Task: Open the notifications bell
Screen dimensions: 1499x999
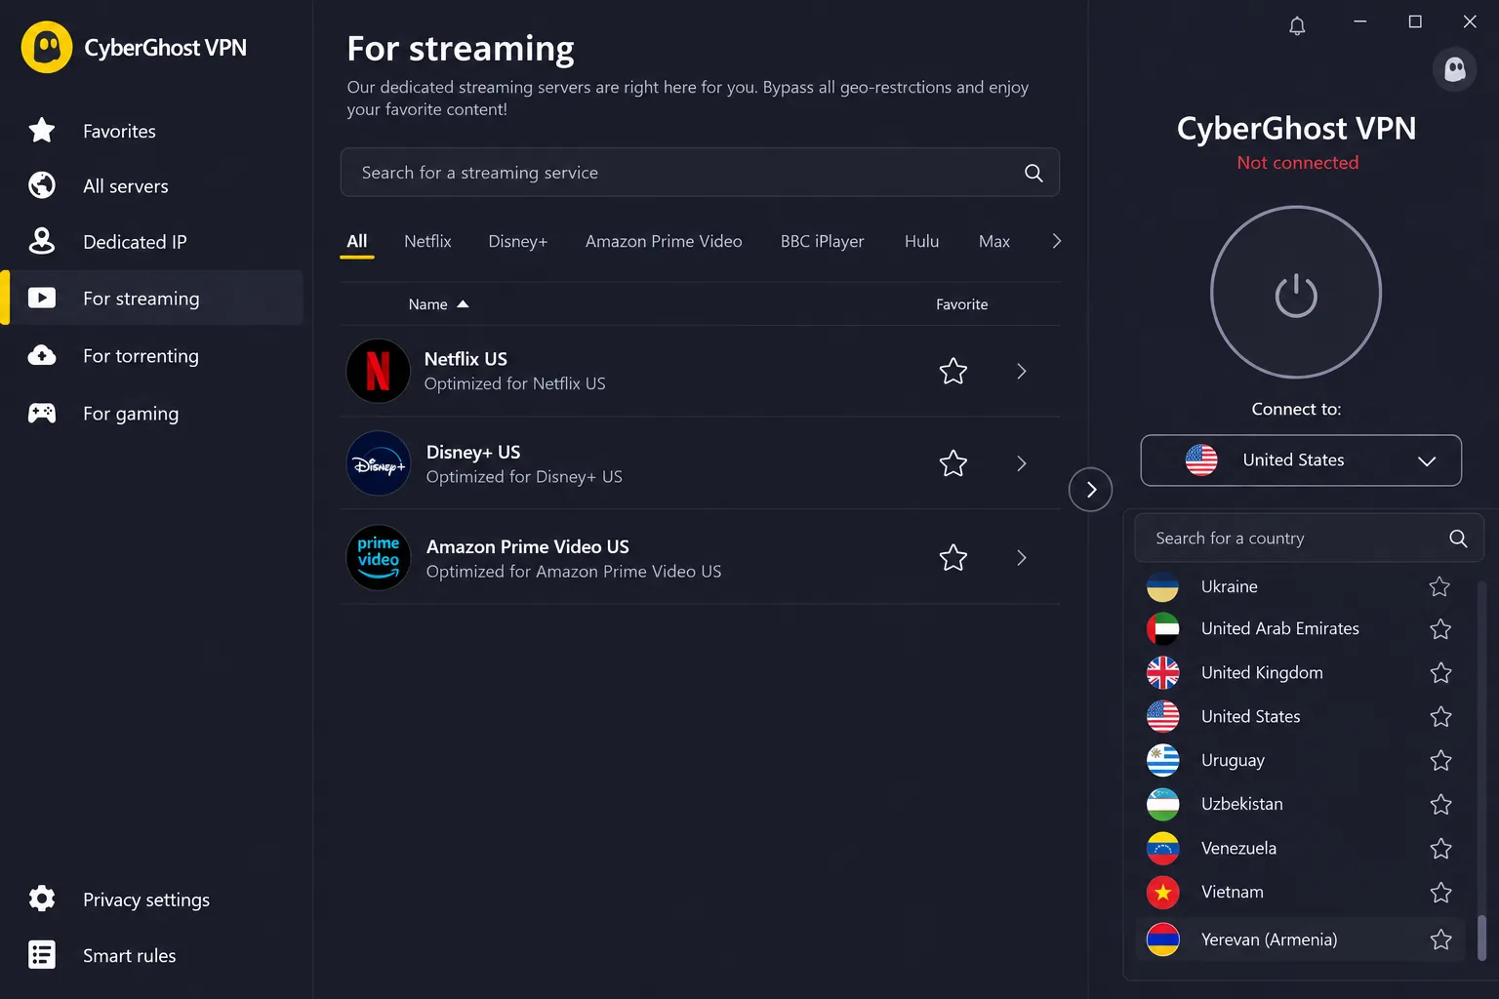Action: click(1297, 25)
